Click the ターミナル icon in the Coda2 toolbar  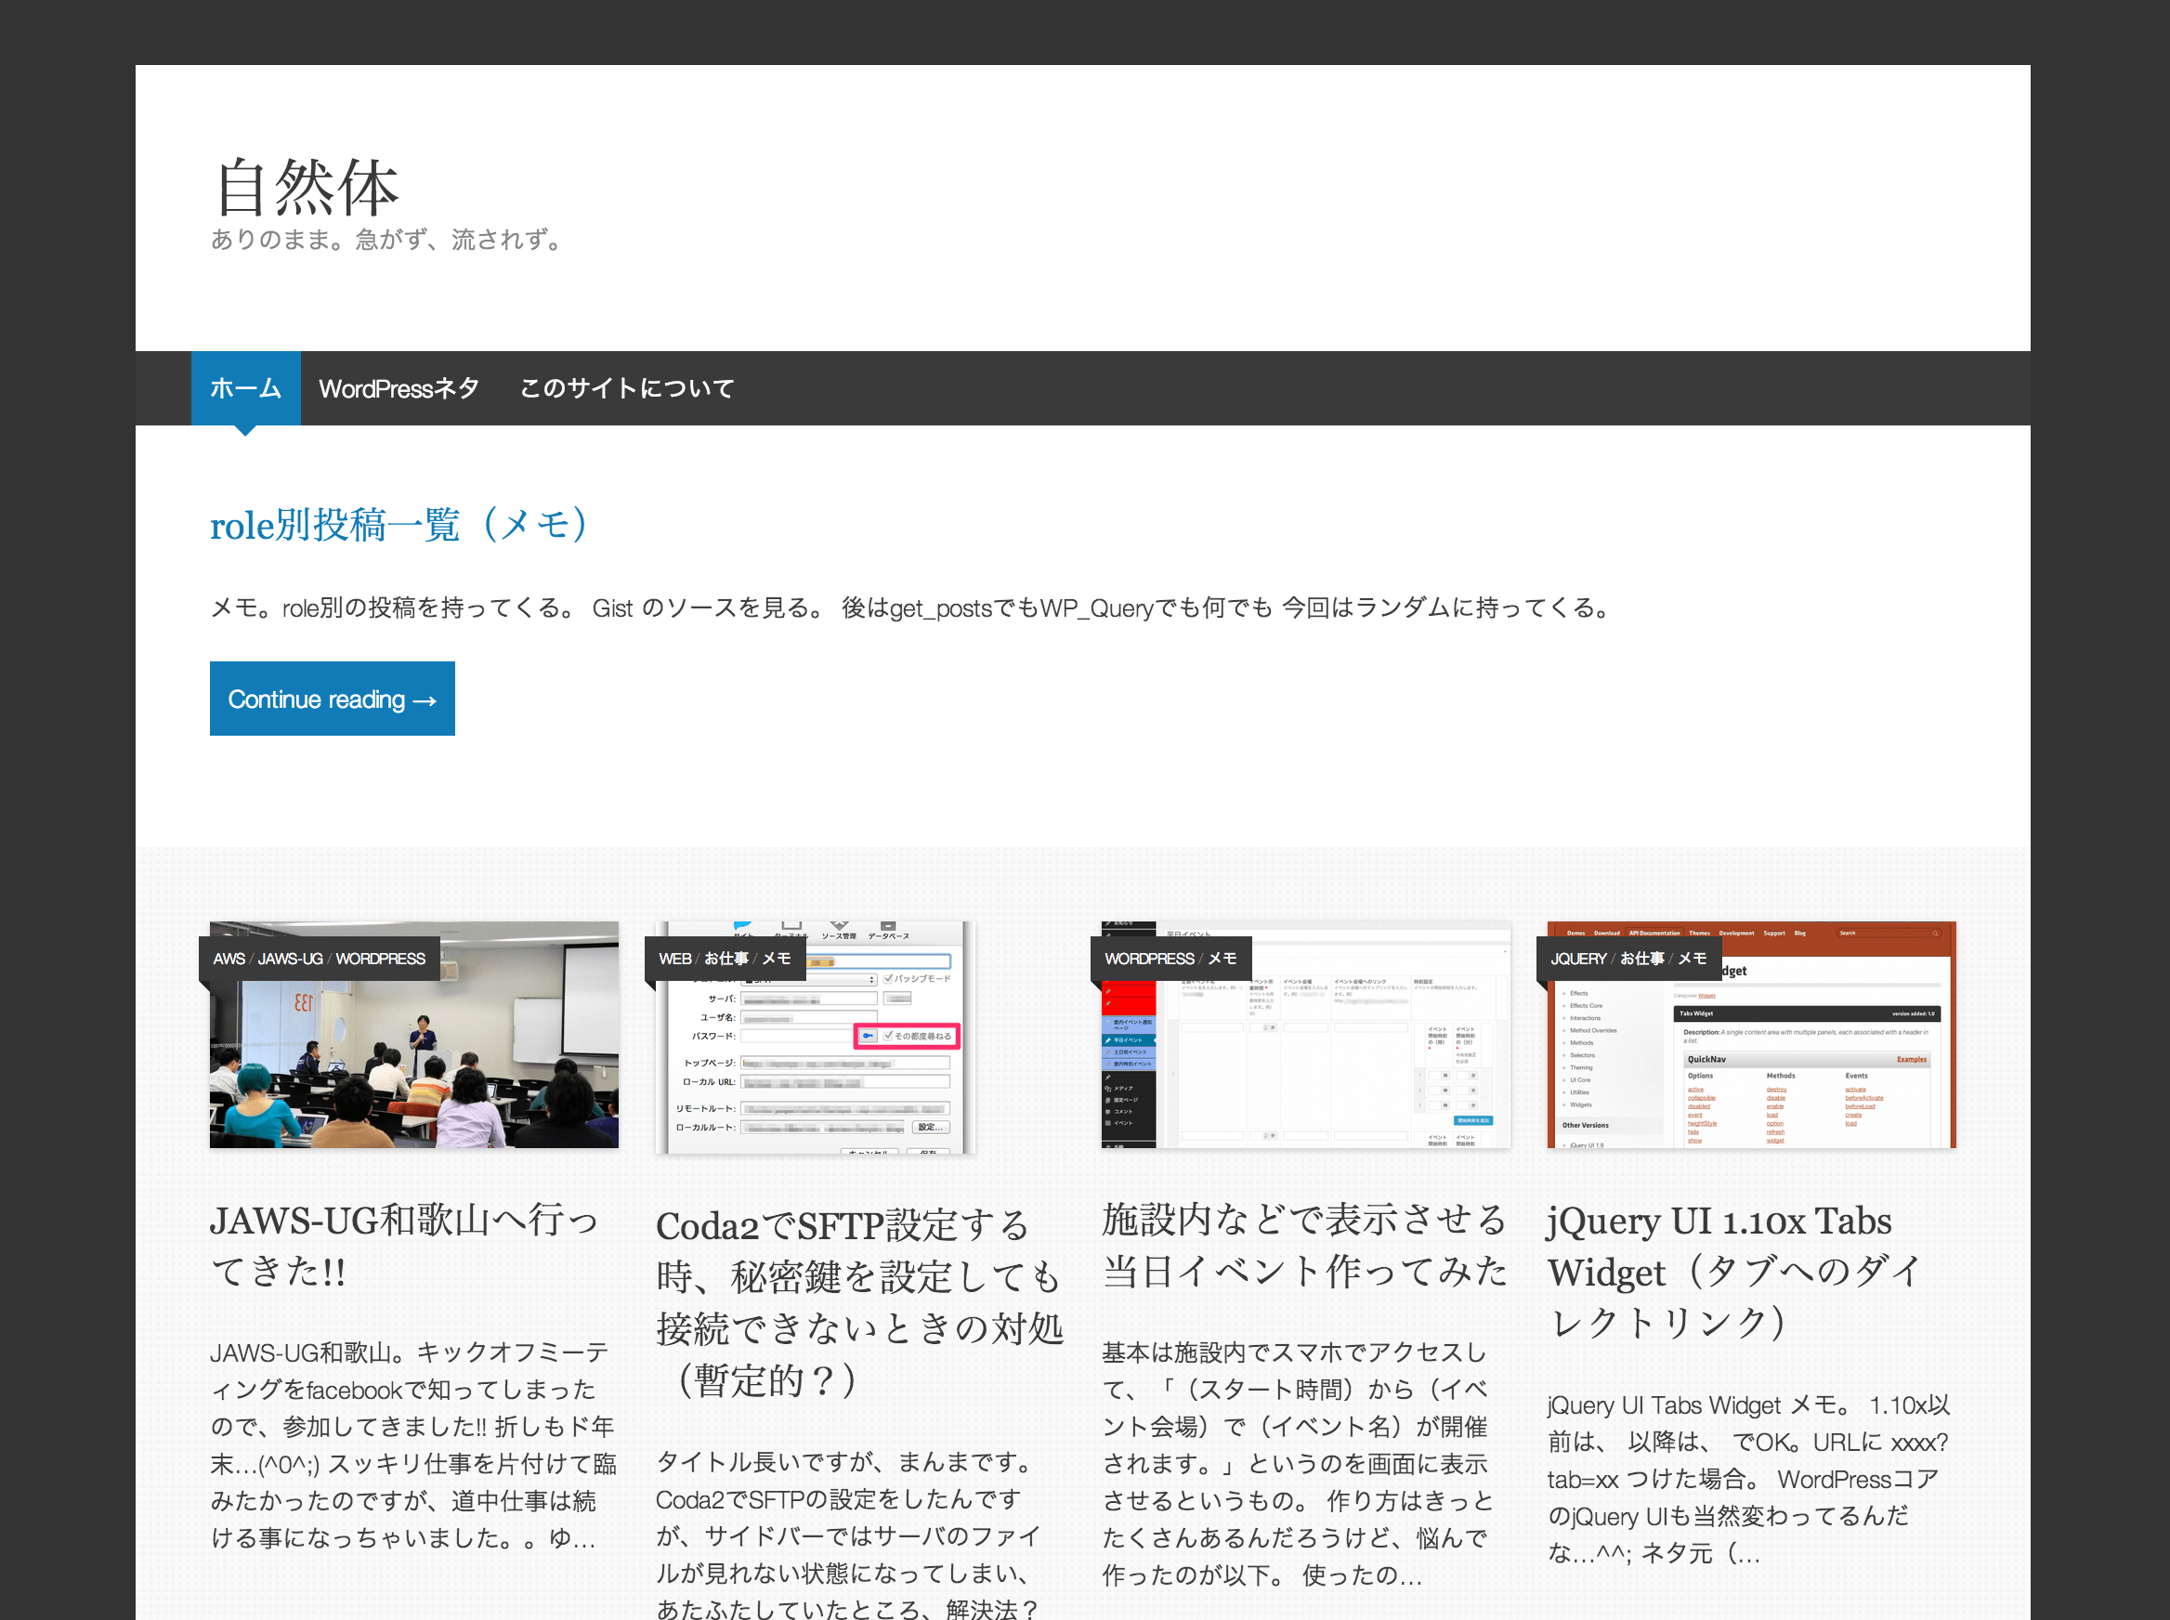[x=793, y=926]
